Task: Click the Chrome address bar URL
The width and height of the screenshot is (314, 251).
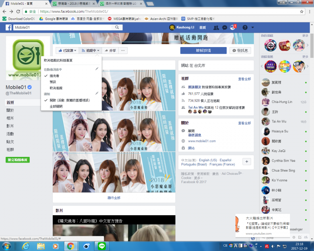Action: coord(74,12)
